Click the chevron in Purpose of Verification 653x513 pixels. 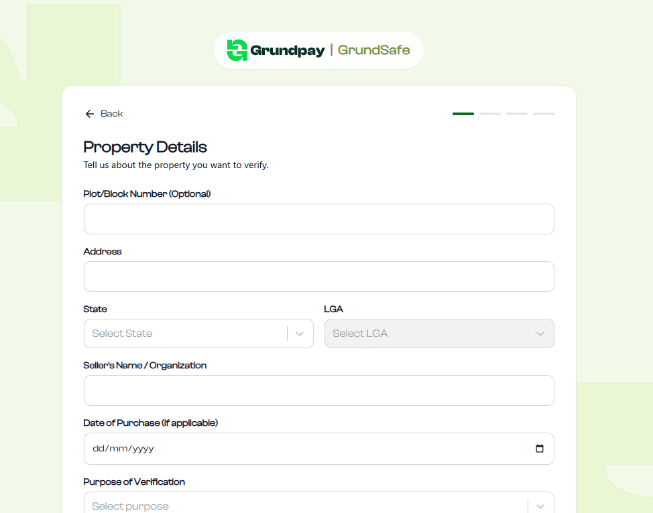pos(540,506)
